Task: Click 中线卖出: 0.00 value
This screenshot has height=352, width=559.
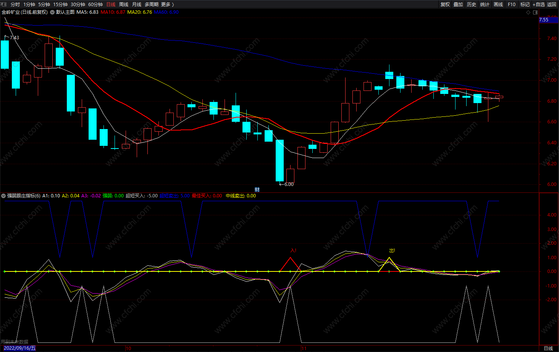Action: pos(241,196)
